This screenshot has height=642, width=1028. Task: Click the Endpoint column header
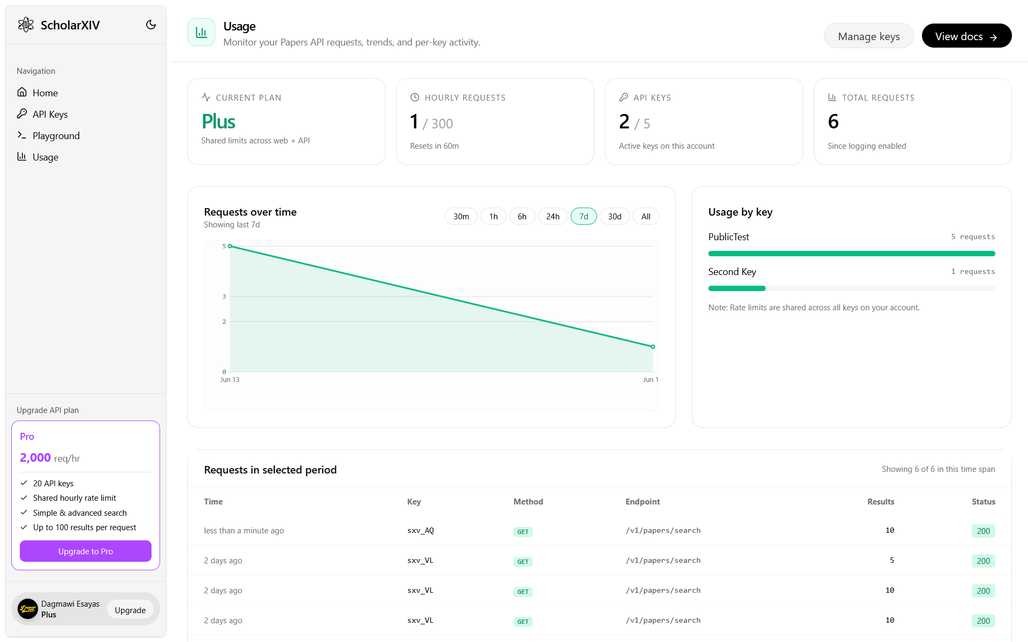642,501
